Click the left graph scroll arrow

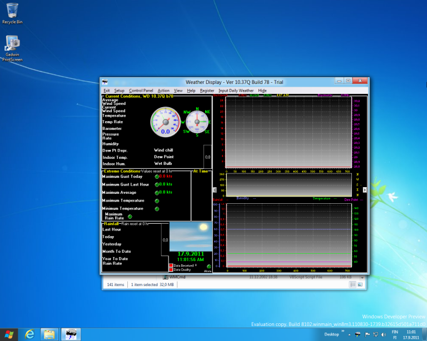tap(215, 190)
